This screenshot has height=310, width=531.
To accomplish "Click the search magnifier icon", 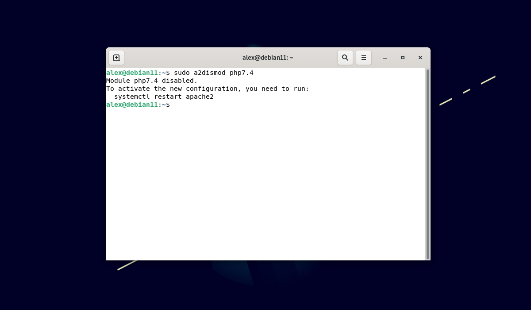I will [x=345, y=58].
